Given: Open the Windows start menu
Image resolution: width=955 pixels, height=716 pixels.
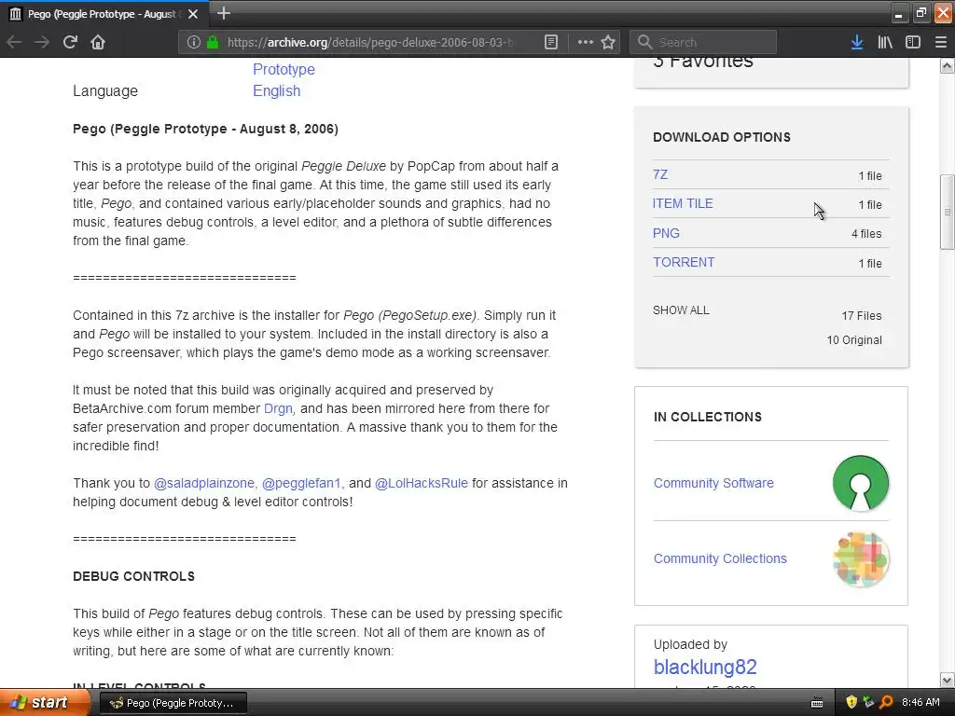Looking at the screenshot, I should 44,702.
